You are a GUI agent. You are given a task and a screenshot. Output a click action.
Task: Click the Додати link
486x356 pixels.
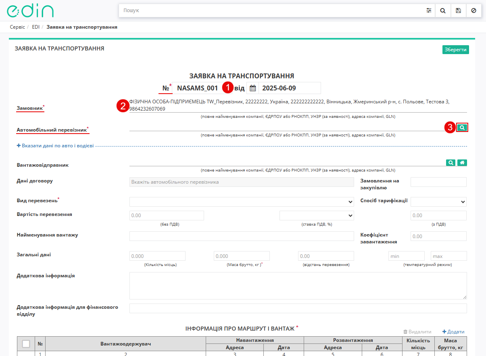453,331
